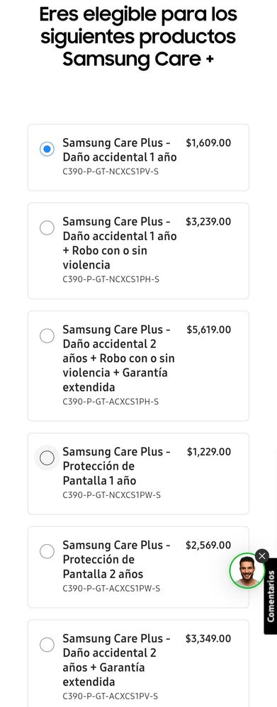
Task: Select Daño accidental 1 año radio button
Action: [47, 149]
